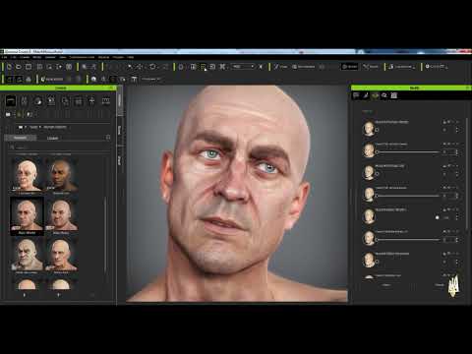Choose the Rotate gizmo tool
Viewport: 472px width, 354px height.
tap(152, 67)
